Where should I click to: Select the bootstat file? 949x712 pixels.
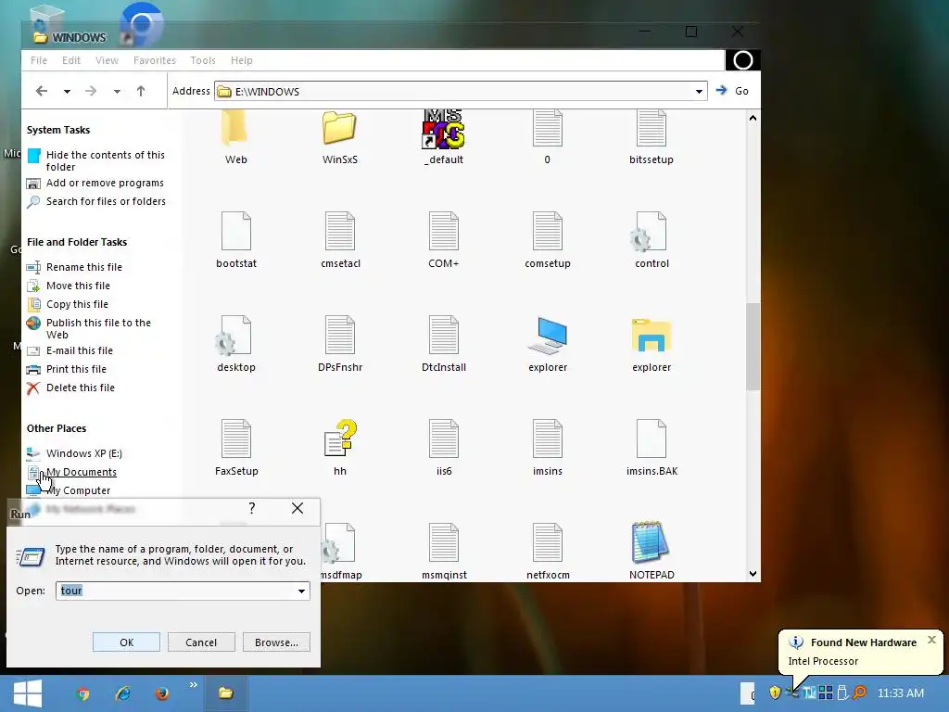pyautogui.click(x=236, y=240)
